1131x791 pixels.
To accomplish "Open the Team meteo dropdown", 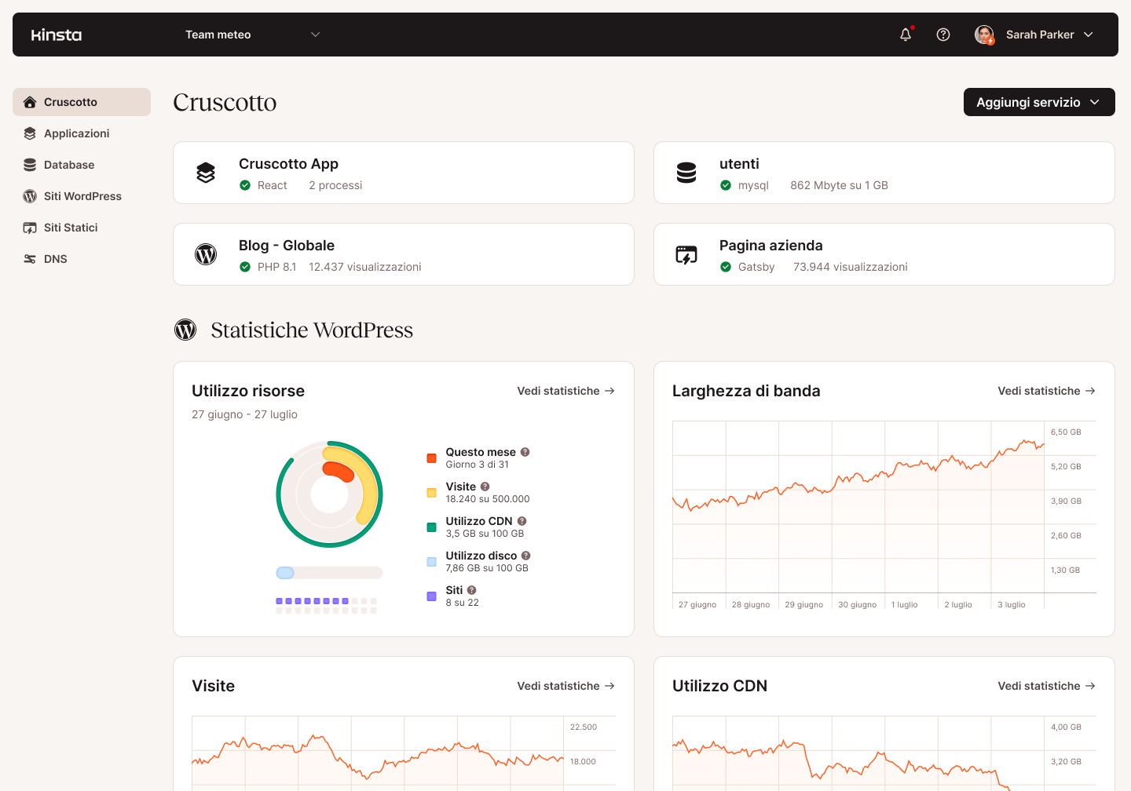I will (251, 35).
